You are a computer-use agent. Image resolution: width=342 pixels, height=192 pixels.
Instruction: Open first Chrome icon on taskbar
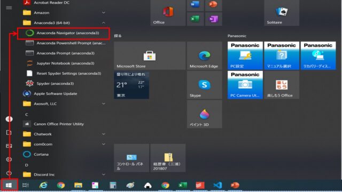pyautogui.click(x=61, y=185)
